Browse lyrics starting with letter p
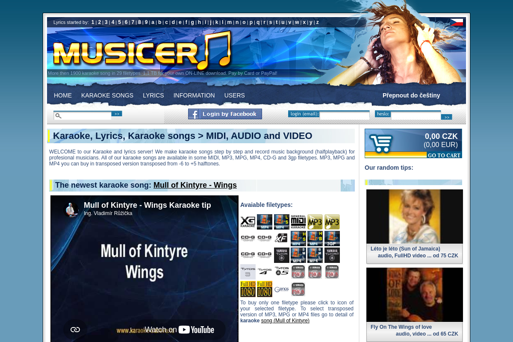513x342 pixels. pos(251,22)
